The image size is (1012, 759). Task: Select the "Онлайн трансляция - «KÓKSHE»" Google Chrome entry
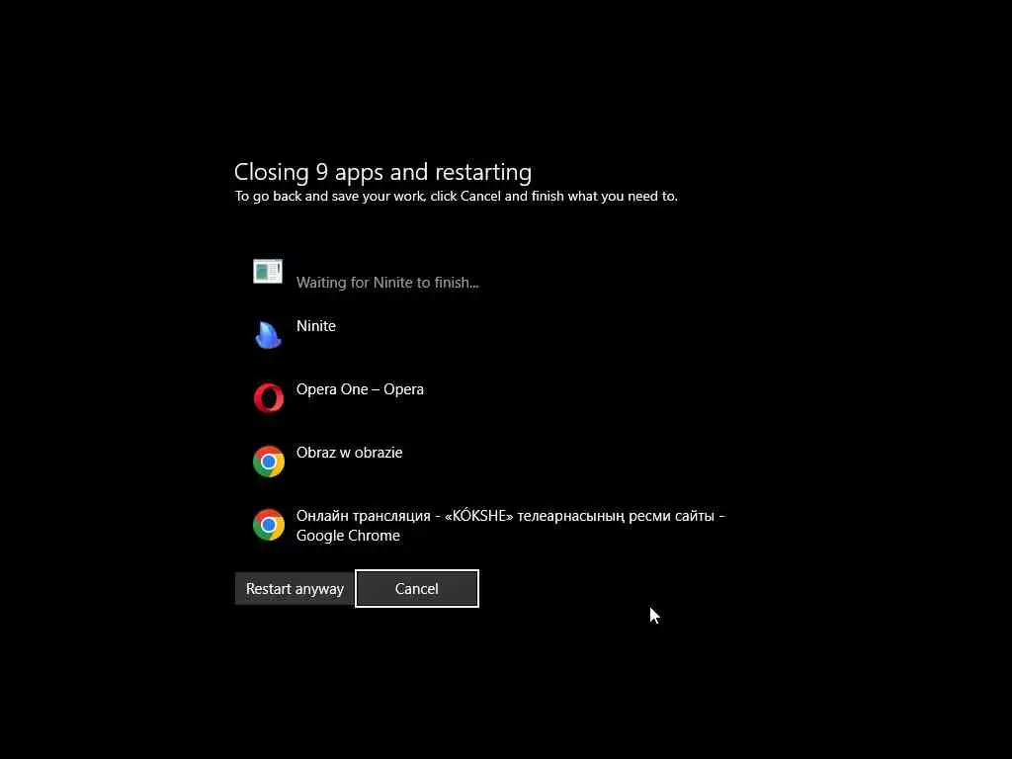511,526
